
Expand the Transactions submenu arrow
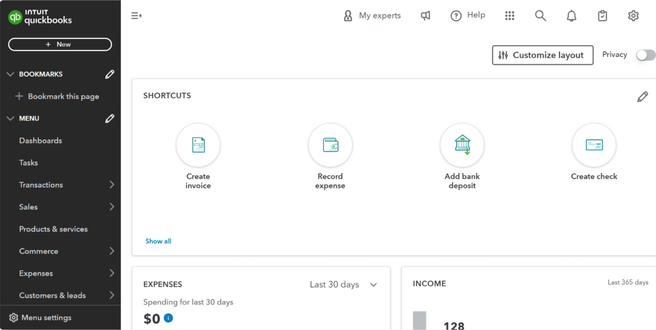(112, 185)
